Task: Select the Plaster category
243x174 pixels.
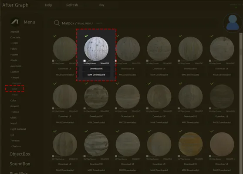Action: [14, 55]
